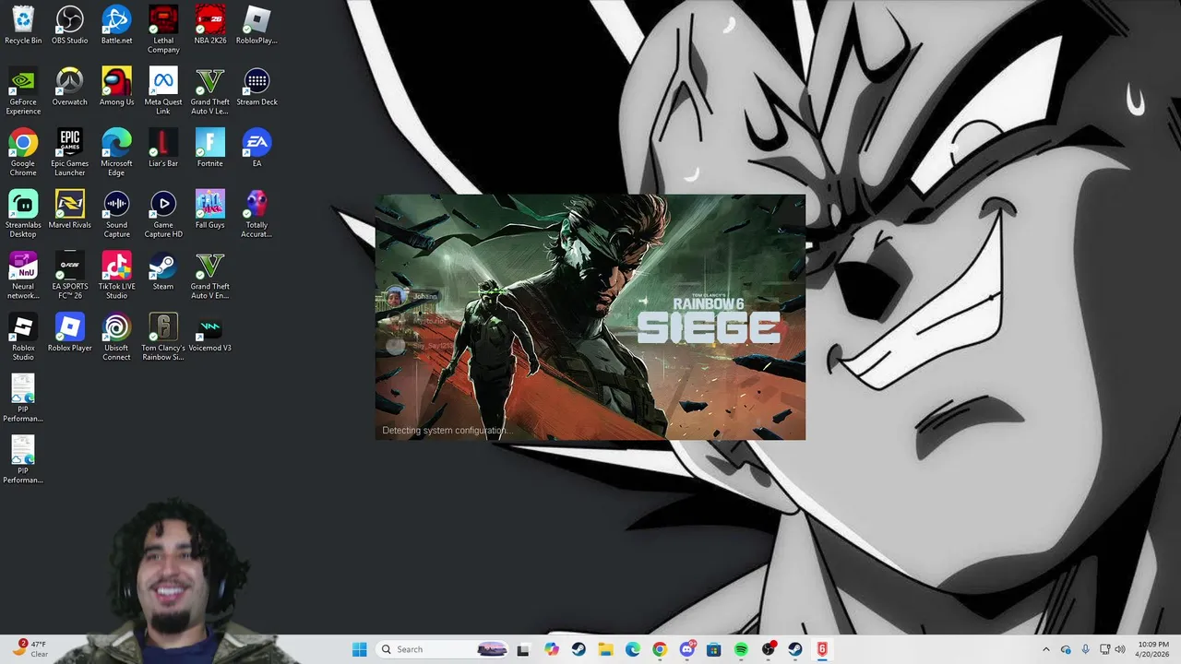1181x664 pixels.
Task: Select the Sound Capture desktop icon
Action: (x=116, y=214)
